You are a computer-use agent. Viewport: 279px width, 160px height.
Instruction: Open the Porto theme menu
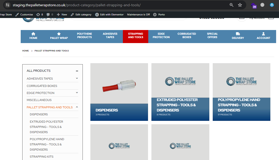click(x=159, y=15)
